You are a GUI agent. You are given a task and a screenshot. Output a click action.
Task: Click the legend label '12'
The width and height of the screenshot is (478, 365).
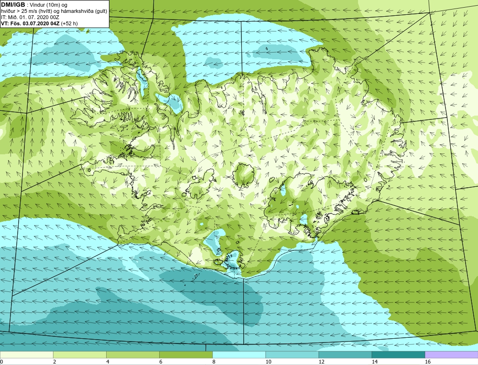tap(322, 362)
